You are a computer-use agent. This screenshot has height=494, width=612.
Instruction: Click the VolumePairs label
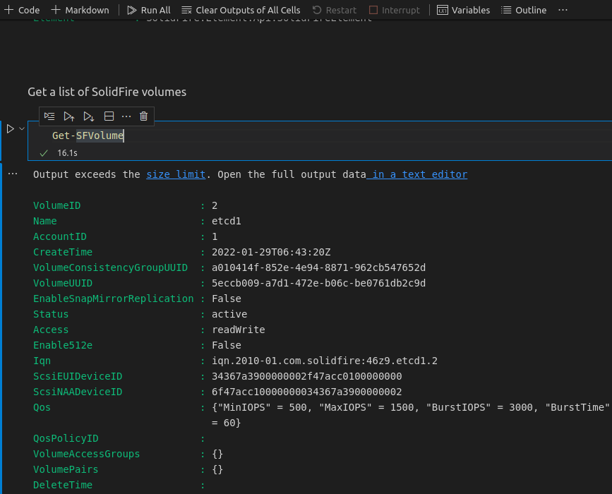(66, 469)
